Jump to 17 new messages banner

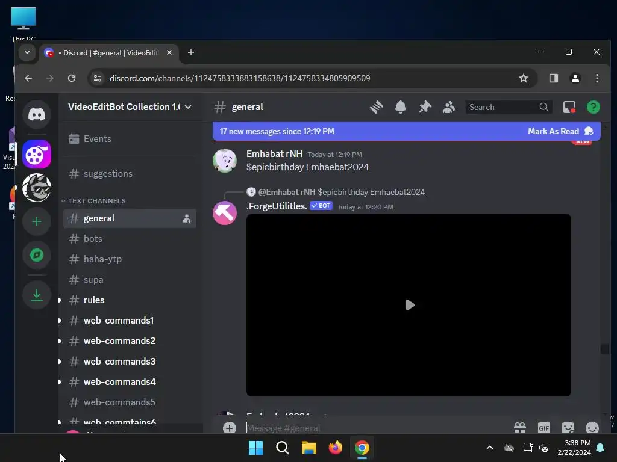point(277,131)
